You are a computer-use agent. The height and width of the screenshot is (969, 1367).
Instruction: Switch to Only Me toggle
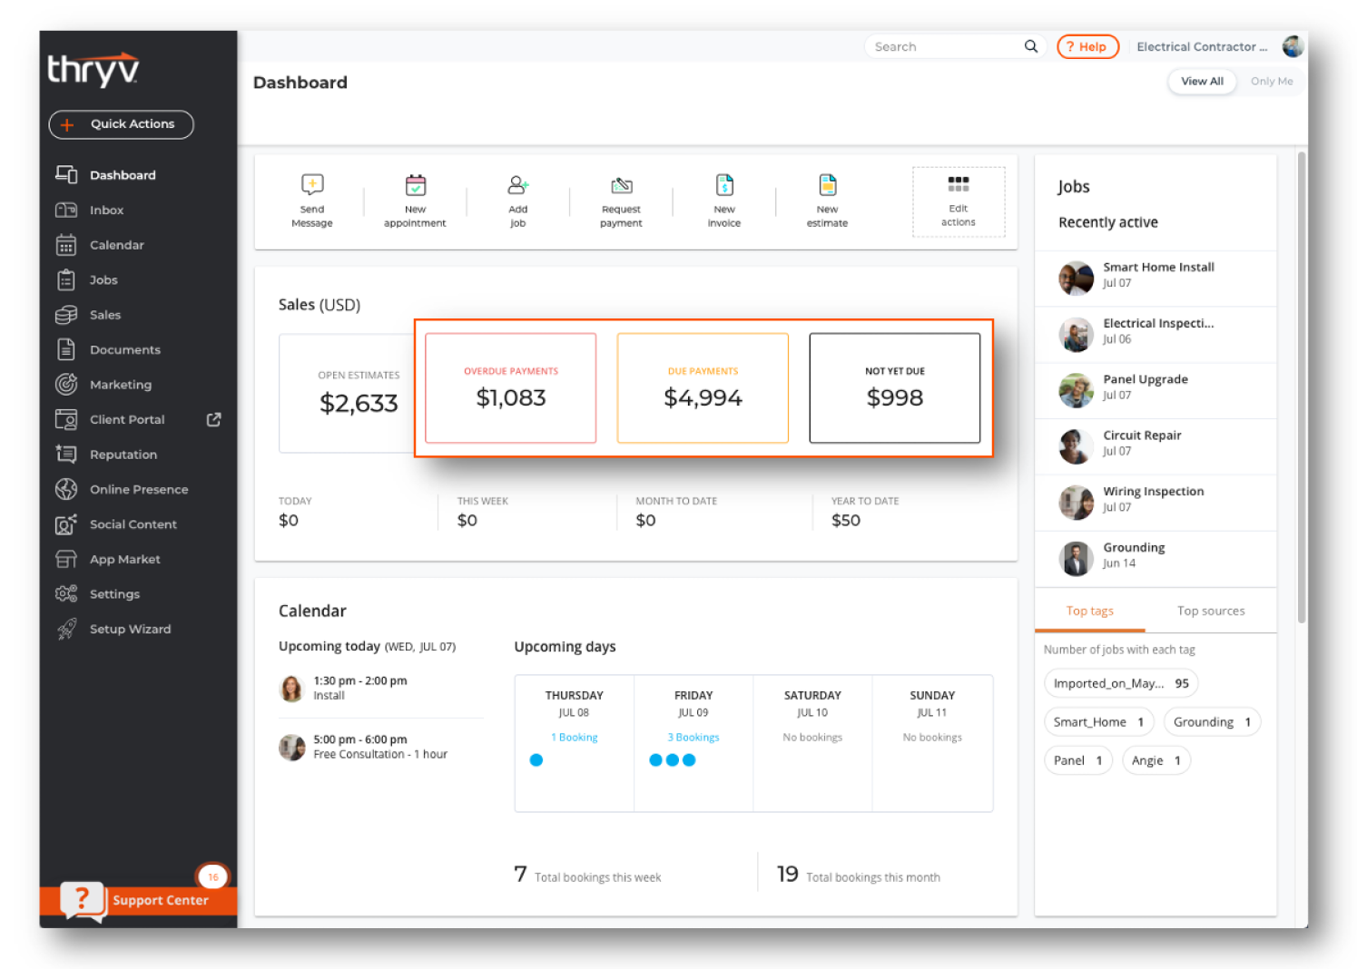[1272, 82]
